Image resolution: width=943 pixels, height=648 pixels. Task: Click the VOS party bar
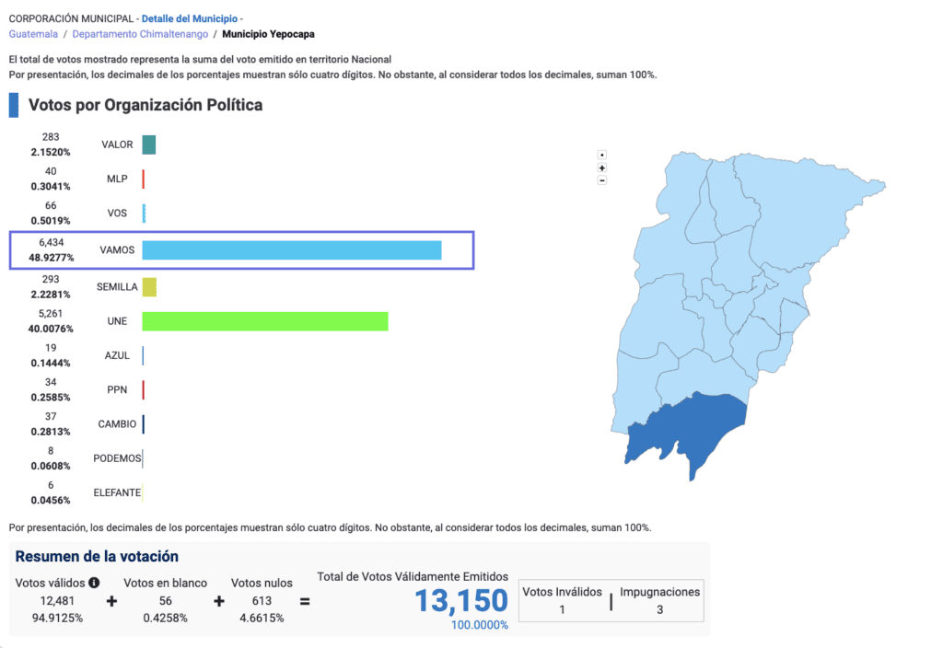[x=144, y=214]
